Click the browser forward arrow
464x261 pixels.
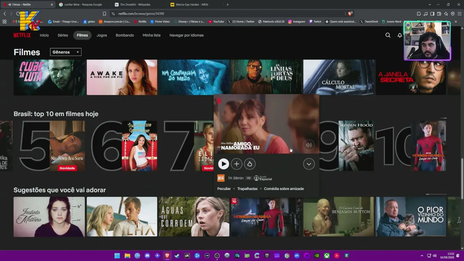click(x=11, y=13)
